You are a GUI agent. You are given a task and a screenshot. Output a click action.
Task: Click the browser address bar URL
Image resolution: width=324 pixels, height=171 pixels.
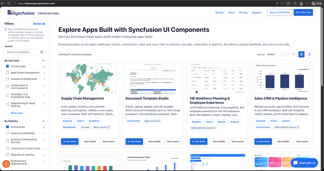(36, 3)
